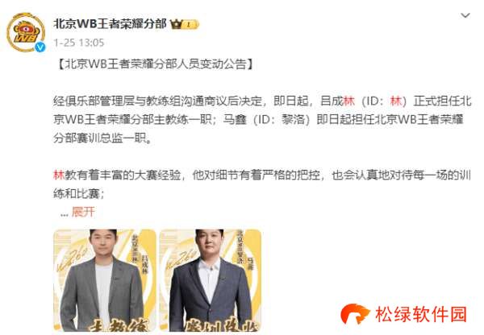Screen dimensions: 484x335
Task: Click red 林 keyword in 吕成林
Action: click(x=348, y=101)
